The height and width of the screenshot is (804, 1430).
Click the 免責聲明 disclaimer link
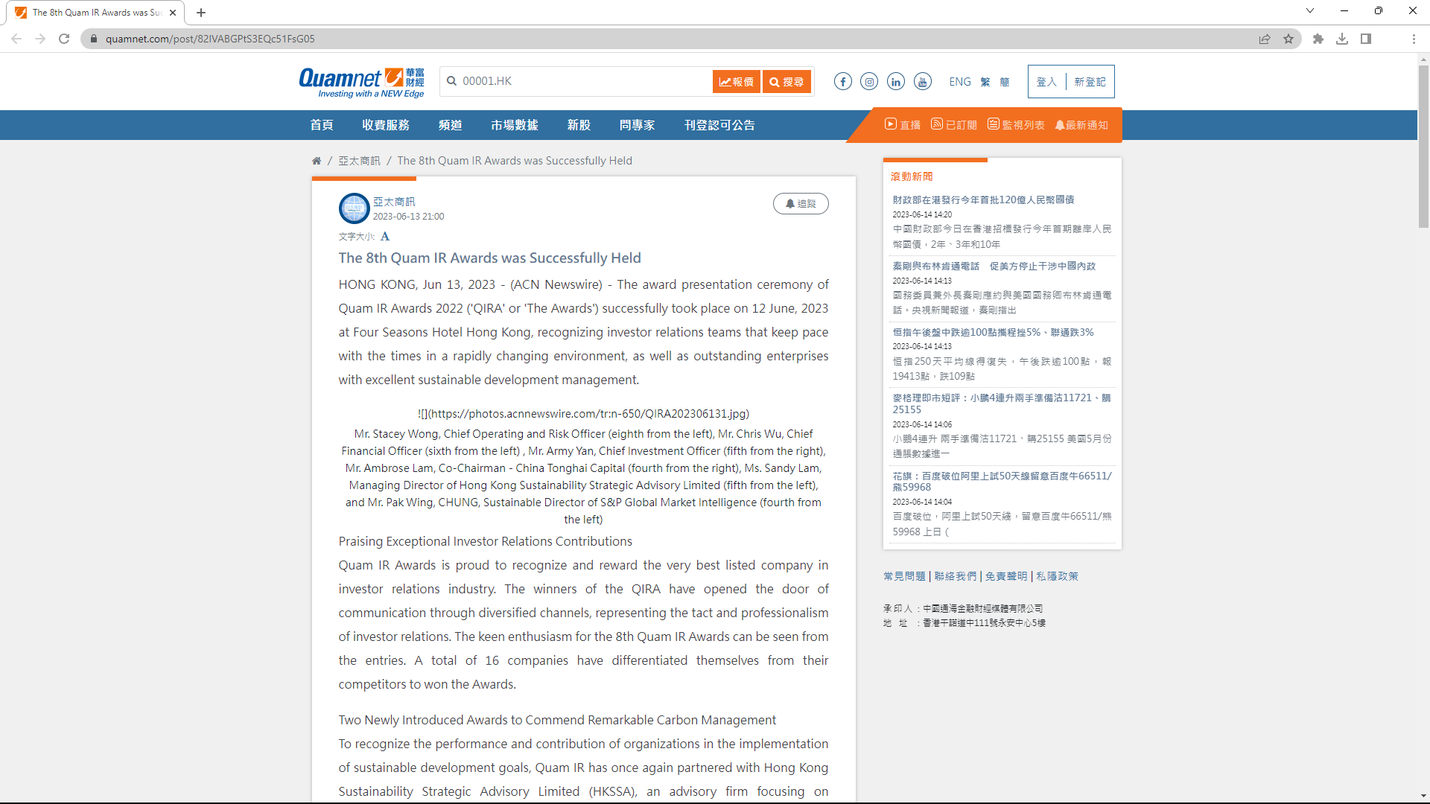1006,576
